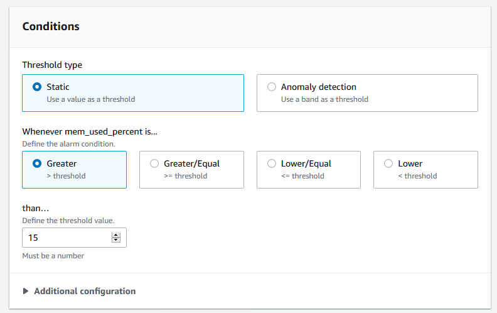This screenshot has height=313, width=497.
Task: Expand the Additional configuration triangle
Action: (26, 291)
